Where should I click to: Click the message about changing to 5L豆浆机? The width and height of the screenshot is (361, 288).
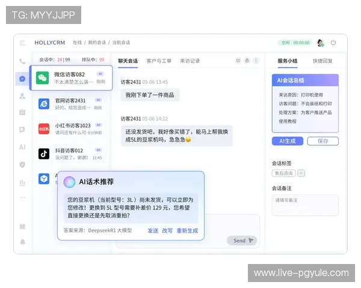176,136
